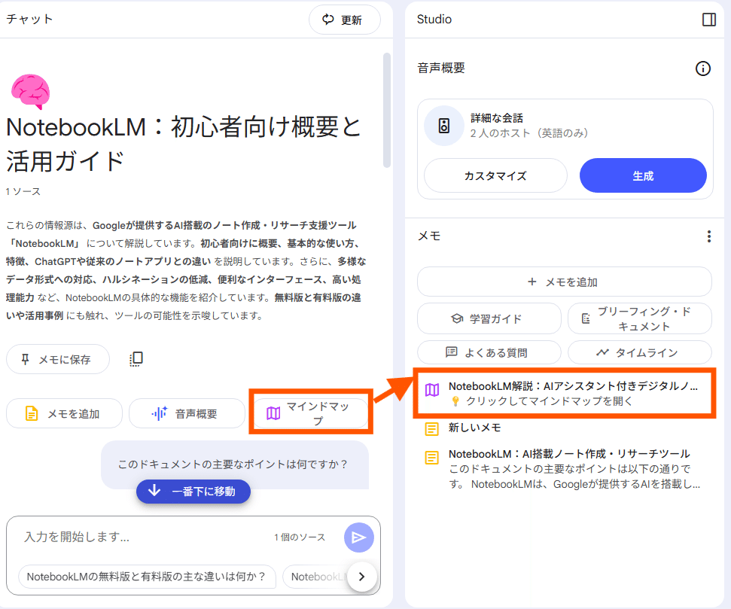Pin the summary using メモに保存 icon
731x609 pixels.
pos(27,359)
